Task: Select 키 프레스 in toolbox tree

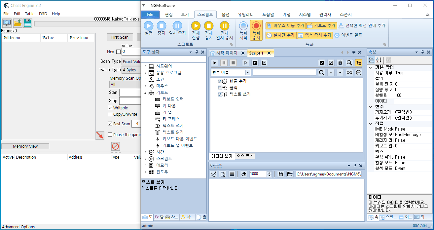Action: pos(171,119)
